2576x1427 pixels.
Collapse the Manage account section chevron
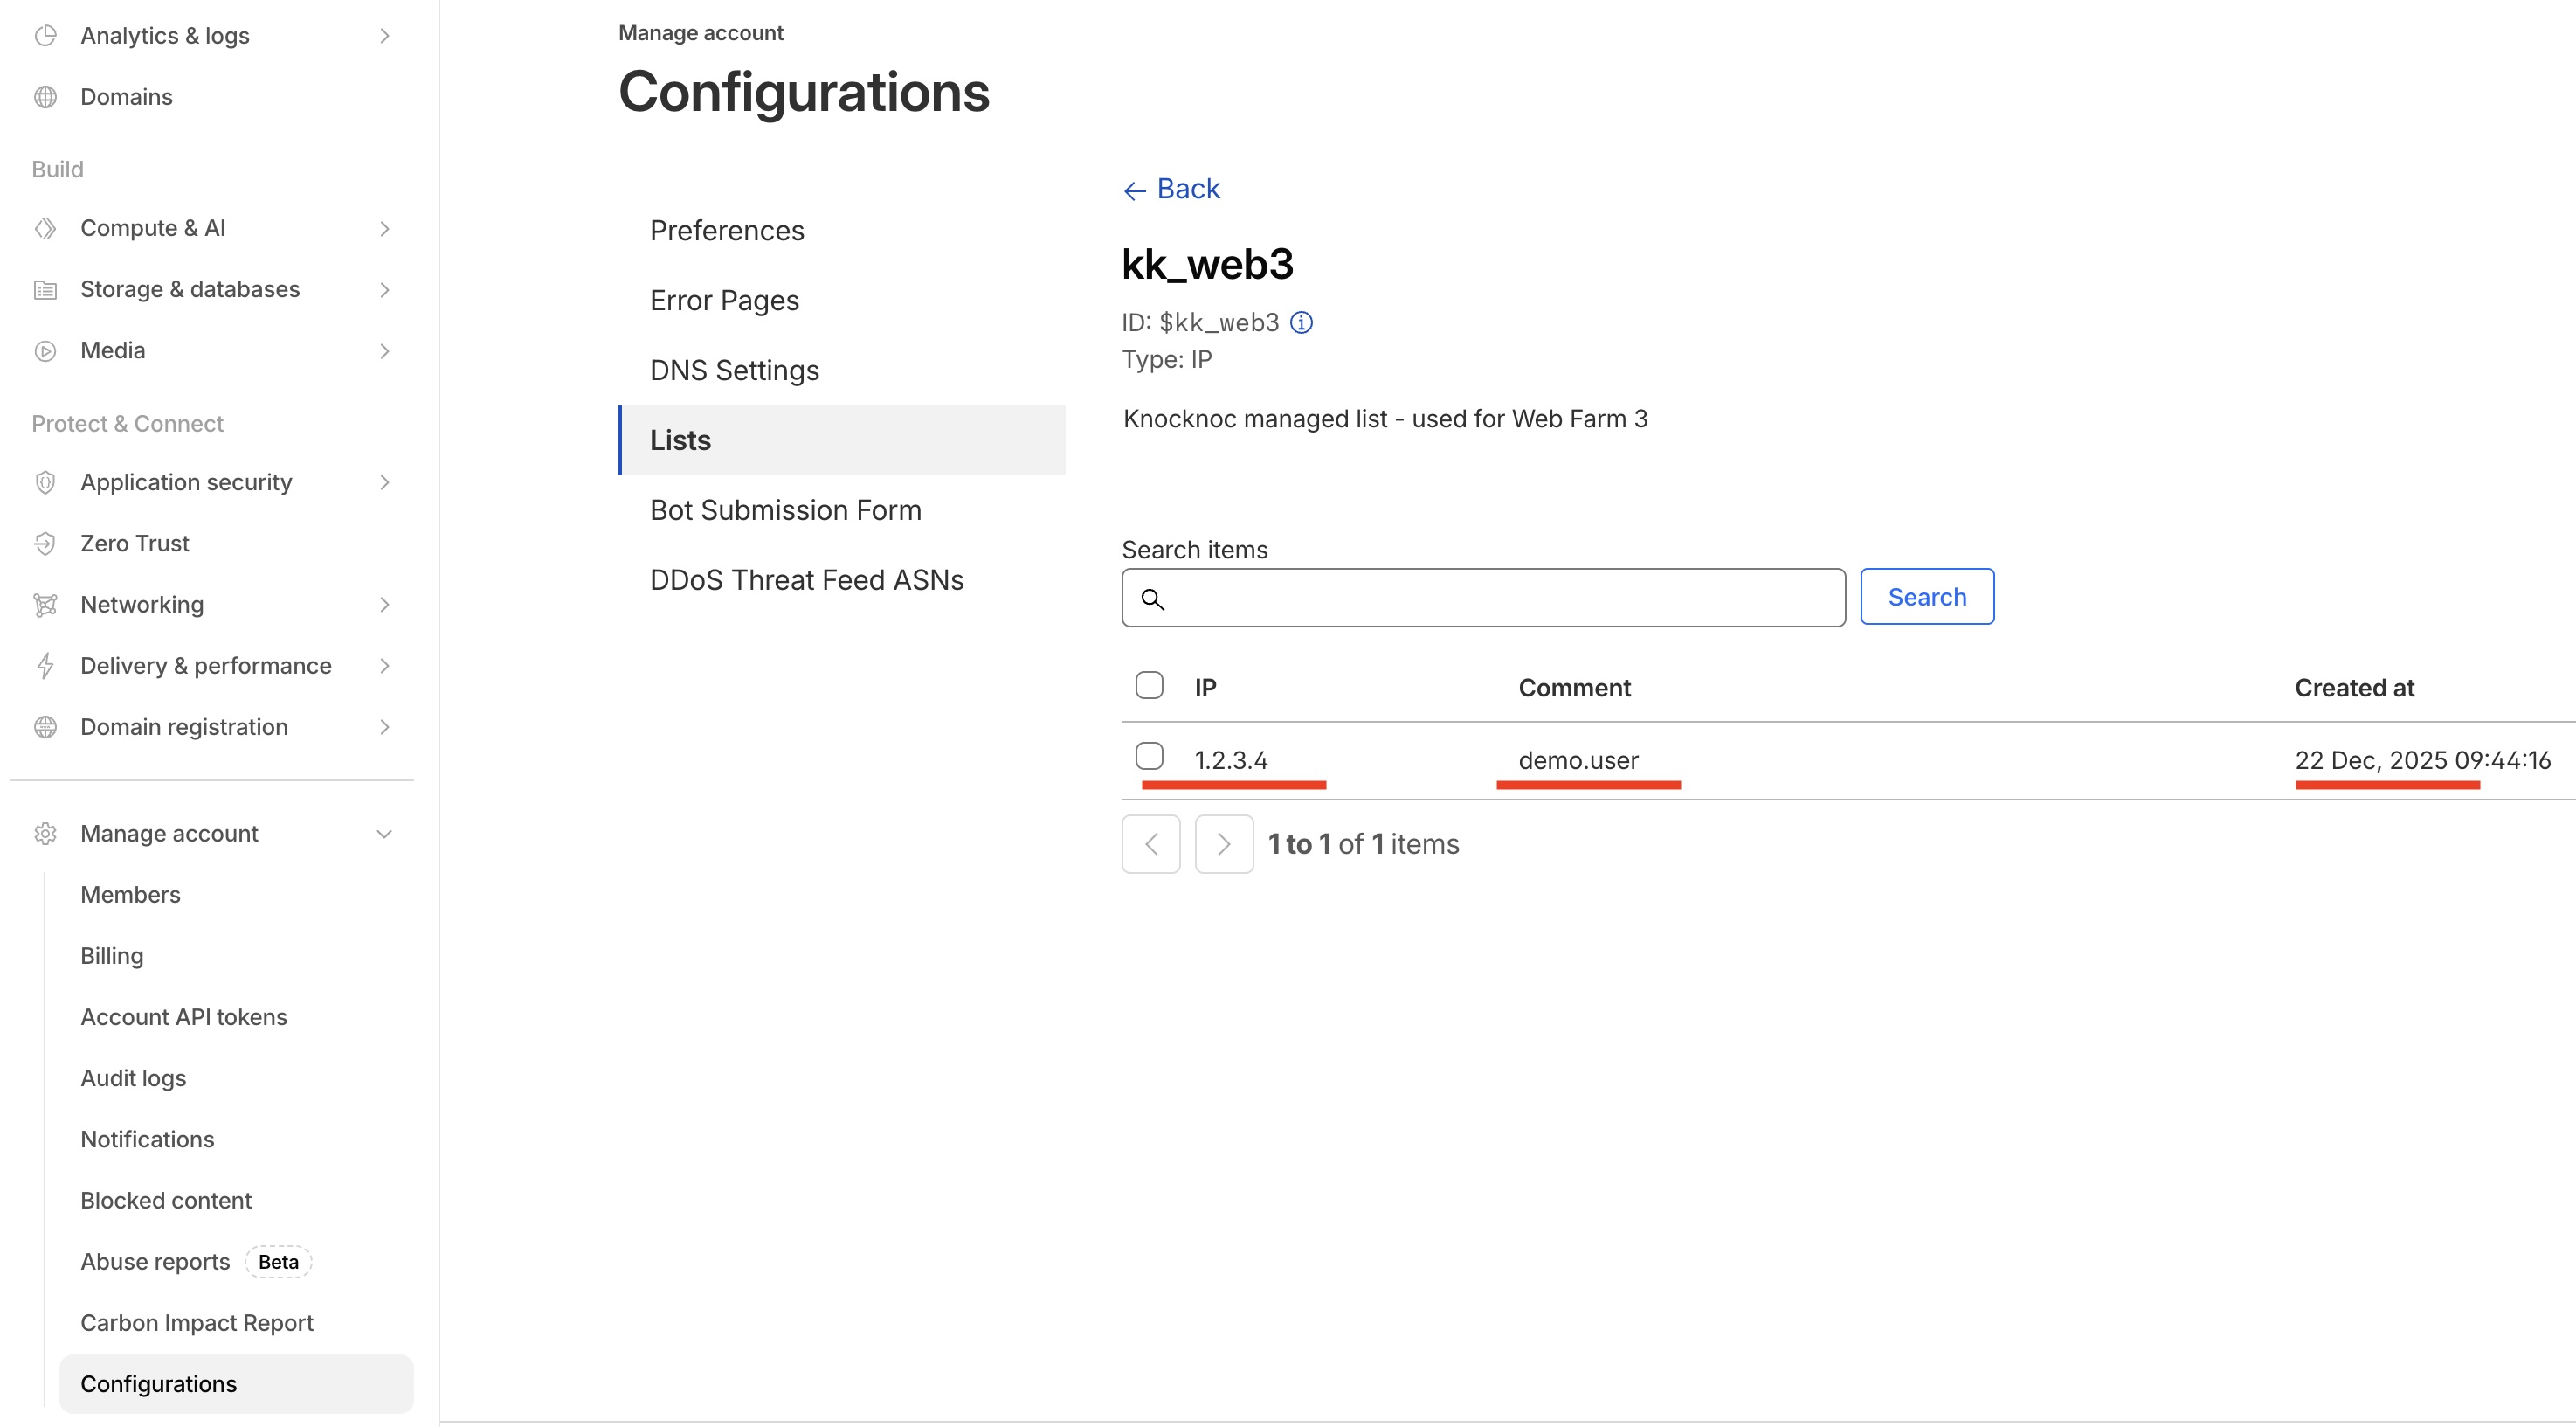click(x=384, y=834)
